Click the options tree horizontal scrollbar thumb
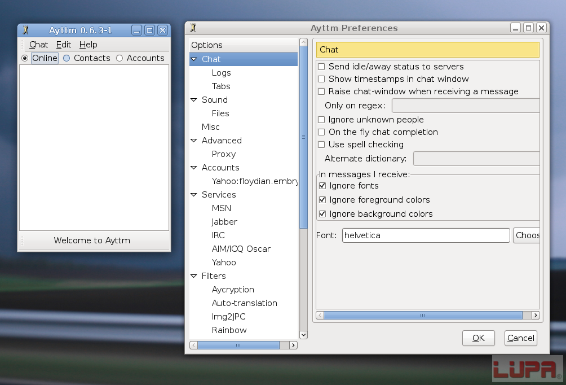 tap(238, 345)
